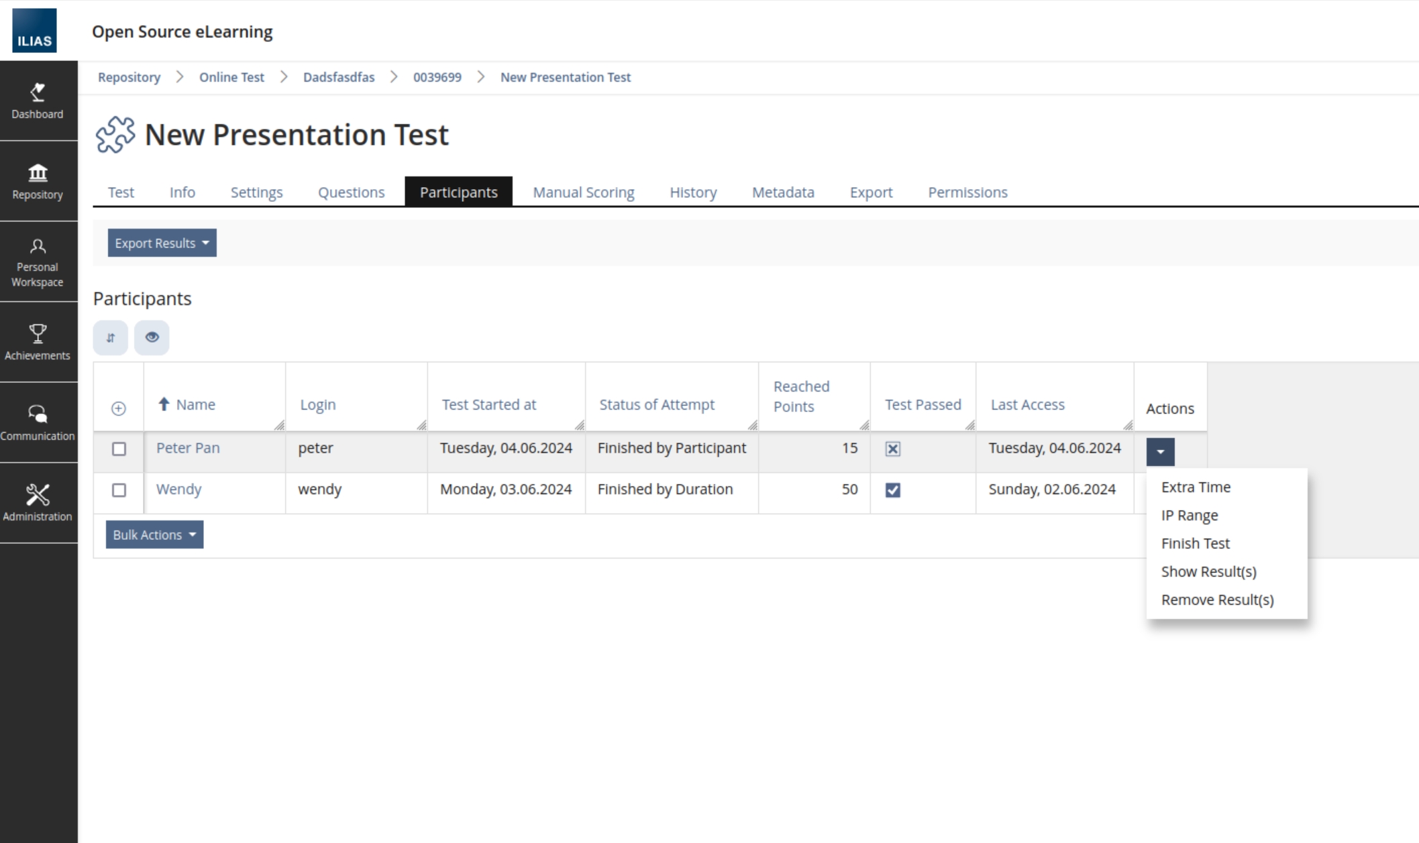1419x843 pixels.
Task: Select Peter Pan's row checkbox
Action: point(119,450)
